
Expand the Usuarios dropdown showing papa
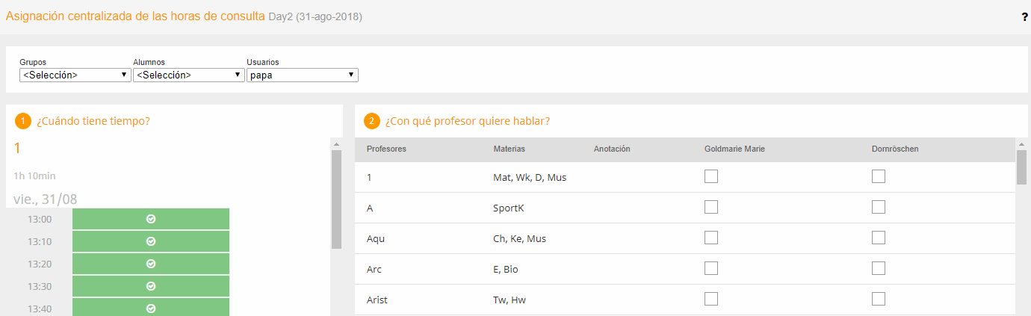[x=303, y=75]
